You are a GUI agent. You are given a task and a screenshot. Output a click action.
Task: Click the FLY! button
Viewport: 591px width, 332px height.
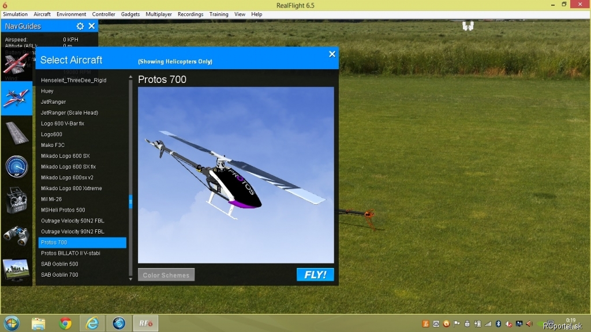tap(315, 275)
